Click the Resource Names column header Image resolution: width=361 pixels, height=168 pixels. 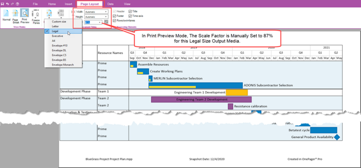[x=110, y=53]
